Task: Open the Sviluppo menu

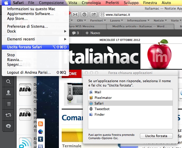Action: 131,3
